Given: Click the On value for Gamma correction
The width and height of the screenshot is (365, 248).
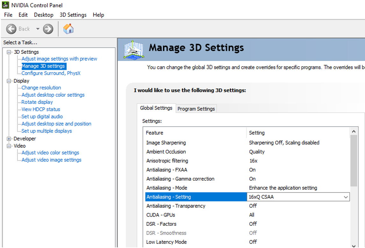Looking at the screenshot, I should [252, 179].
